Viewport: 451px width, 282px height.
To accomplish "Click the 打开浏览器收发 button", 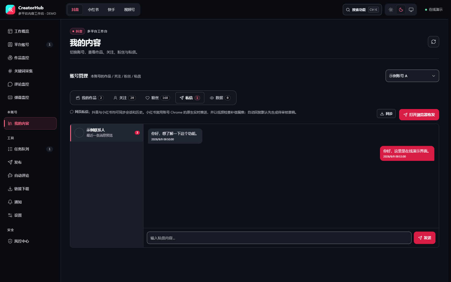I will (419, 115).
